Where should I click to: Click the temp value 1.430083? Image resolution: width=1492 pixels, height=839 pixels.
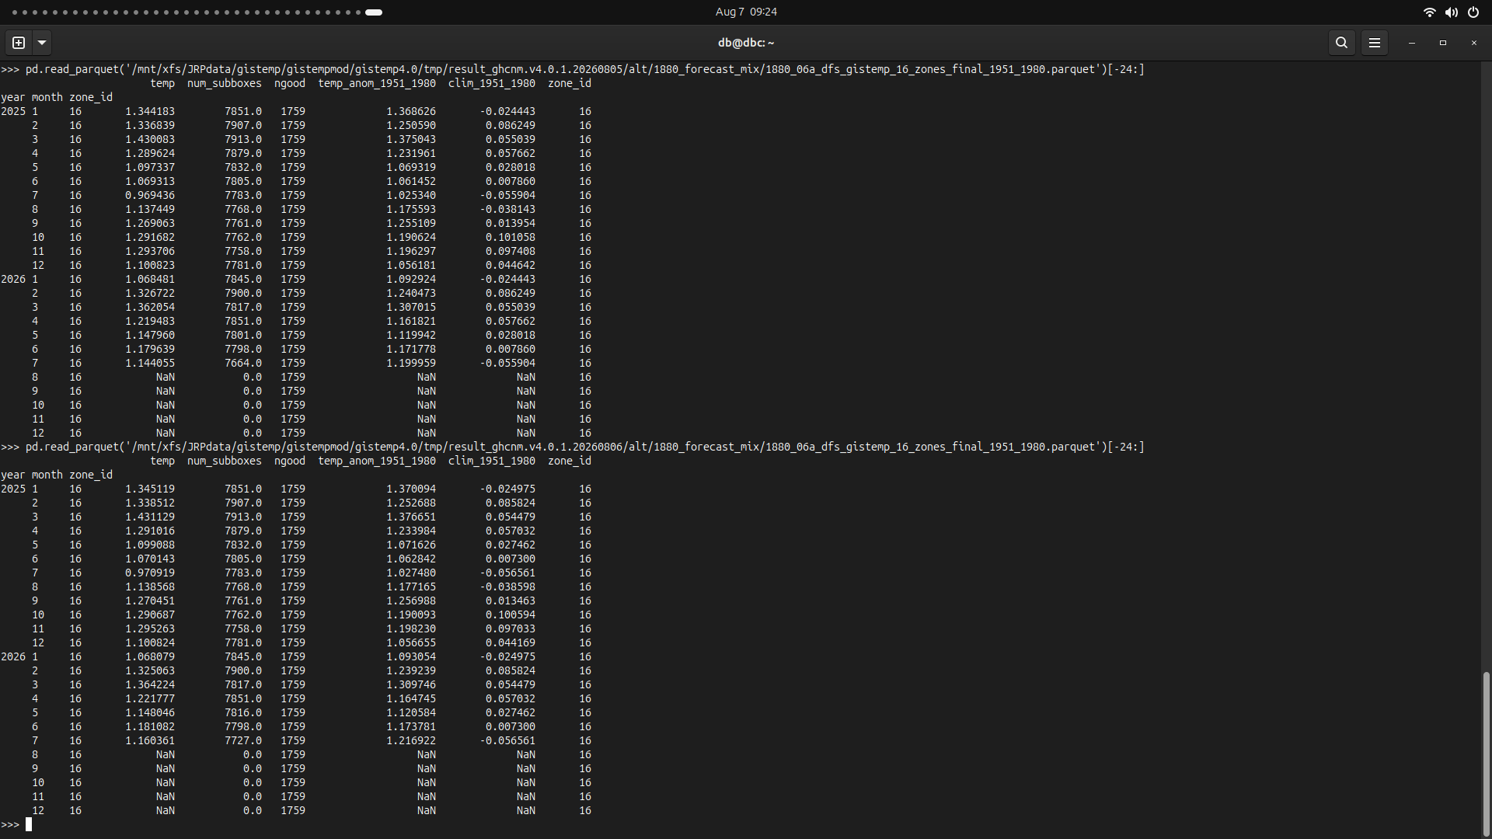tap(150, 139)
